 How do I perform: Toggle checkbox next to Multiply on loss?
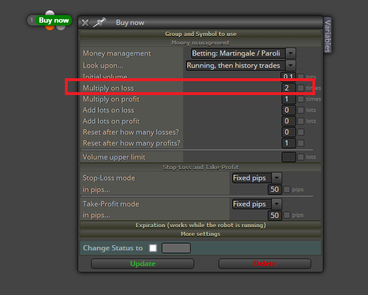(x=301, y=88)
